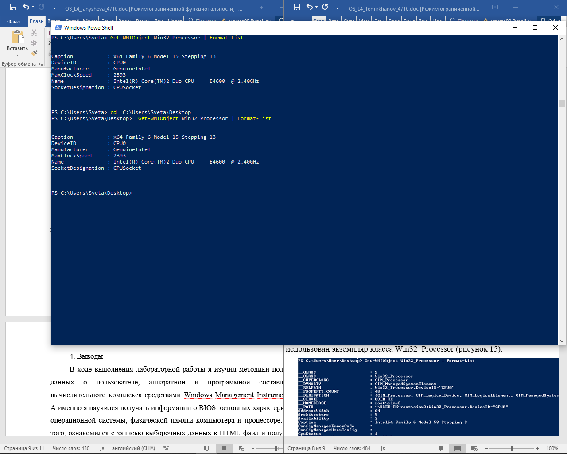Open proofing errors icon in right status bar
Image resolution: width=567 pixels, height=454 pixels.
[382, 448]
